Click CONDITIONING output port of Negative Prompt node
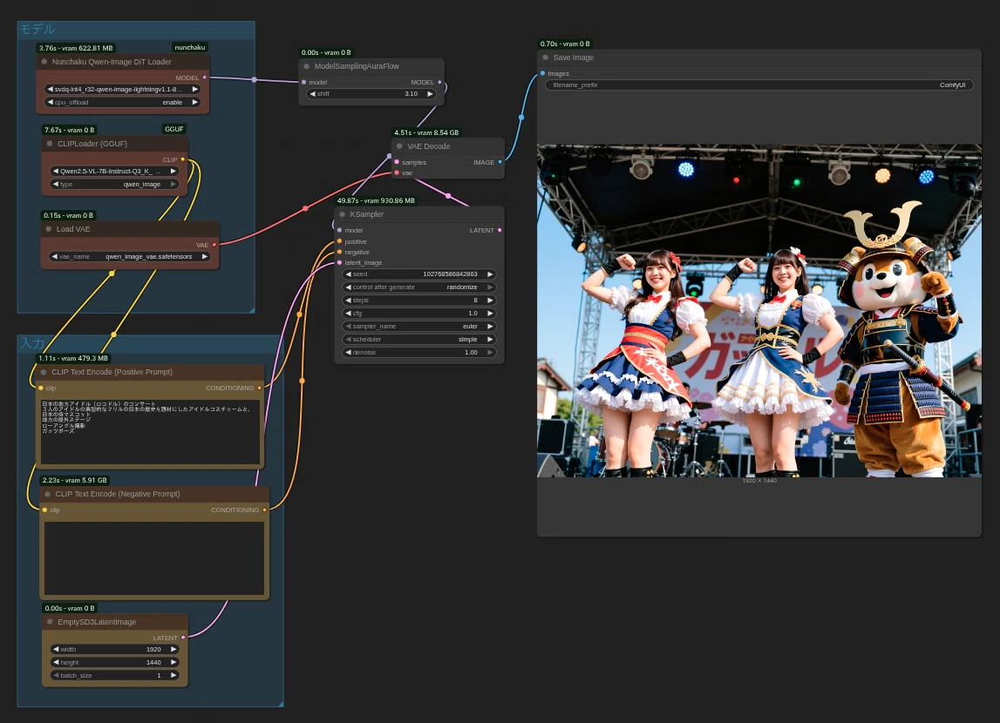The width and height of the screenshot is (1000, 723). click(x=265, y=510)
